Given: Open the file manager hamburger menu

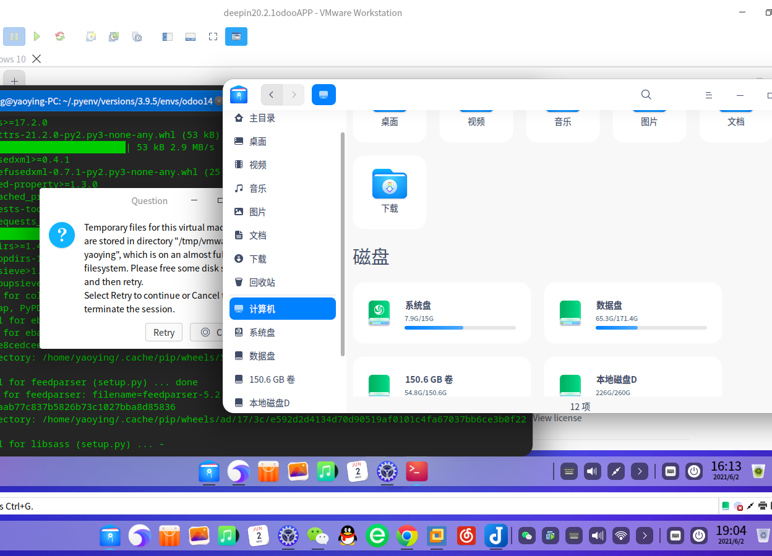Looking at the screenshot, I should coord(709,95).
